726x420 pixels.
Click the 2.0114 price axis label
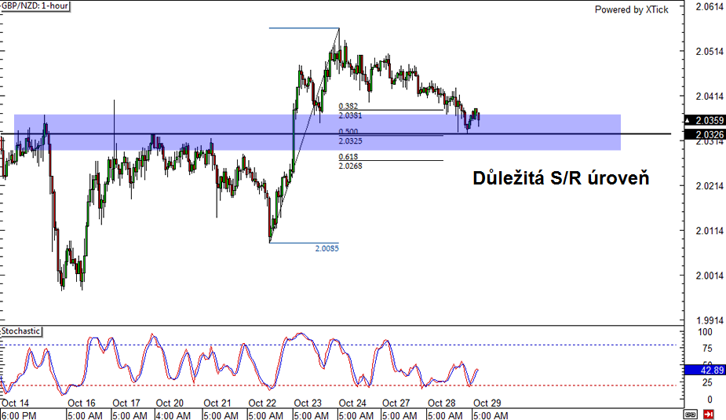tap(710, 231)
